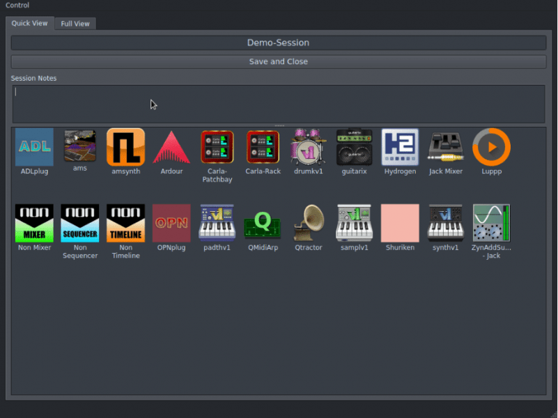Image resolution: width=558 pixels, height=418 pixels.
Task: Open the Luppp orange play icon
Action: (x=491, y=147)
